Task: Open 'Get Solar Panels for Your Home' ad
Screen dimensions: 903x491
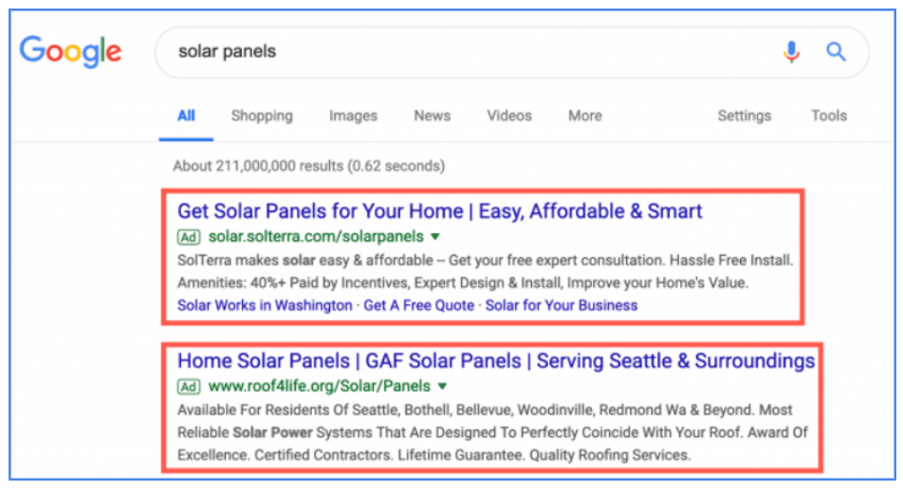Action: [x=440, y=210]
